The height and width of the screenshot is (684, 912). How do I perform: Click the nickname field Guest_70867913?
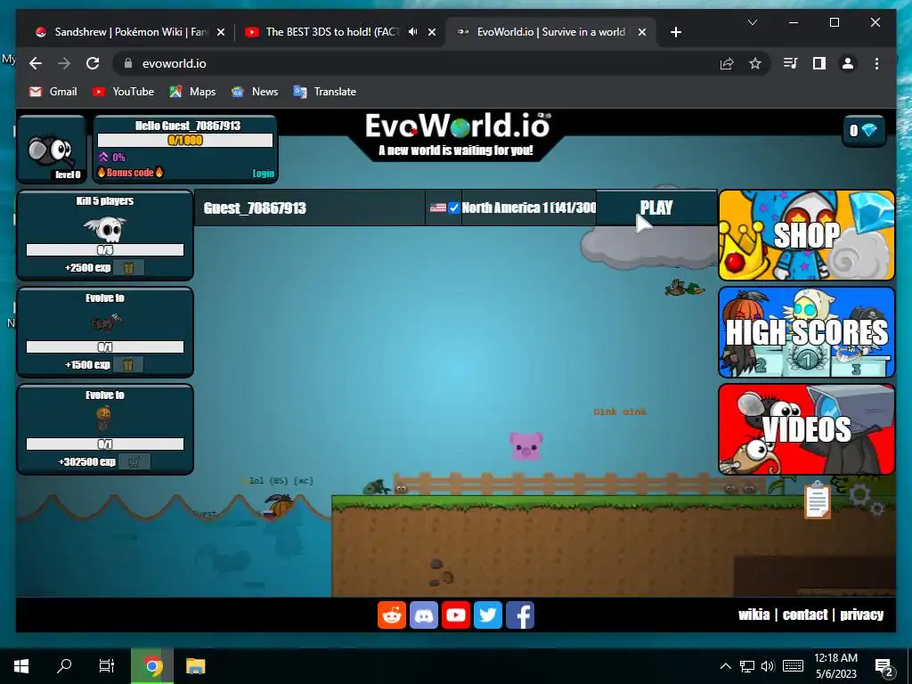[x=310, y=208]
